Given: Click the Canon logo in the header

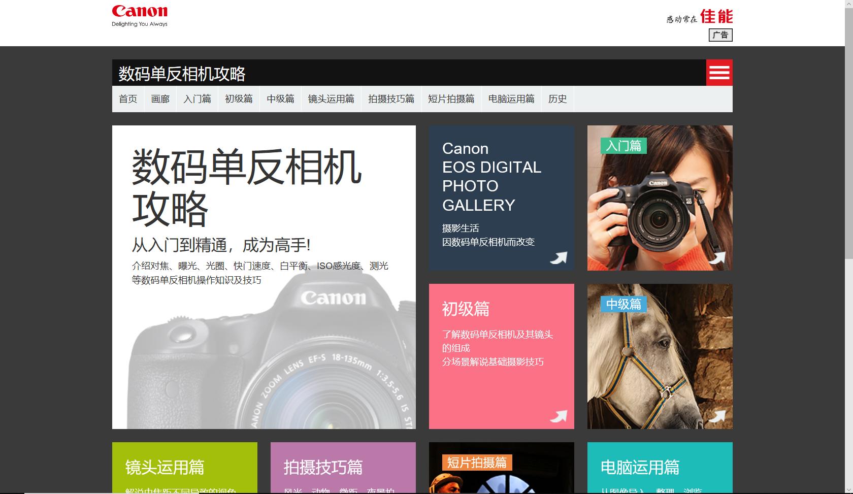Looking at the screenshot, I should point(140,11).
